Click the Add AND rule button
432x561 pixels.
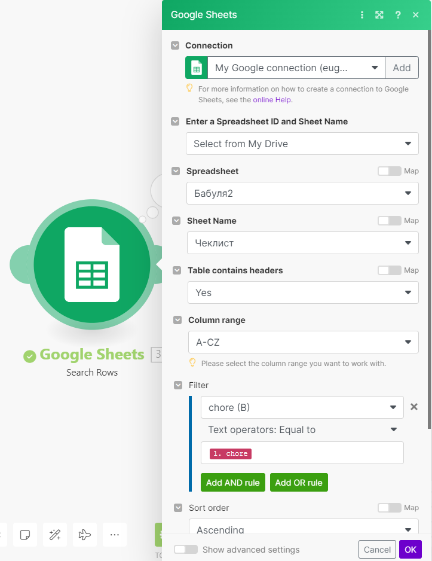coord(233,482)
